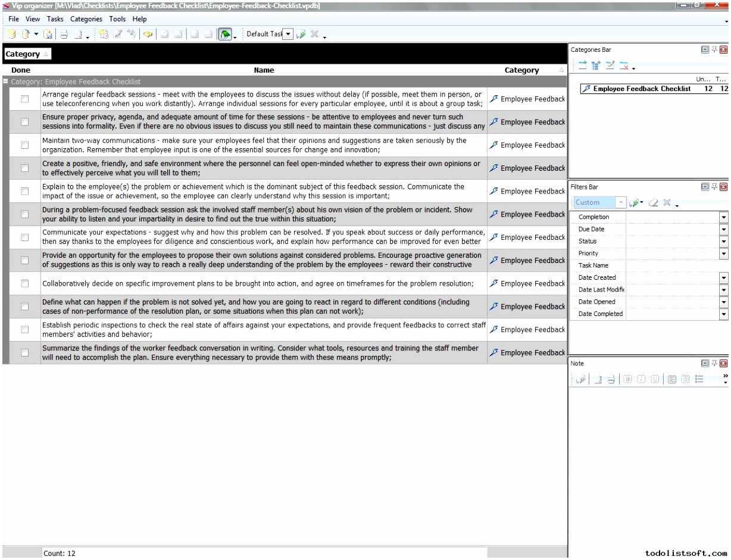Click apply filter icon in Filters Bar
The height and width of the screenshot is (560, 731).
pyautogui.click(x=635, y=202)
